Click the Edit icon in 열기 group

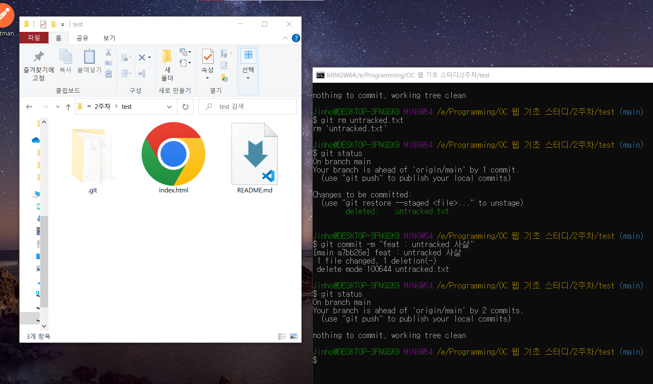[x=224, y=65]
